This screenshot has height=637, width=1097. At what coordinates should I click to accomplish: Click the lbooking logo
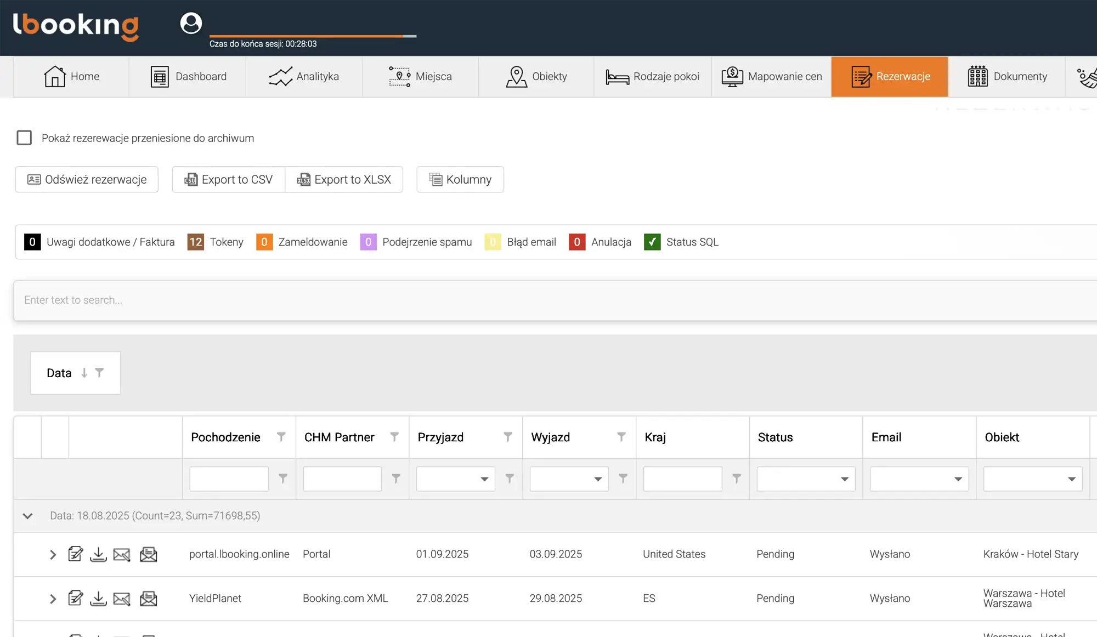(x=76, y=26)
